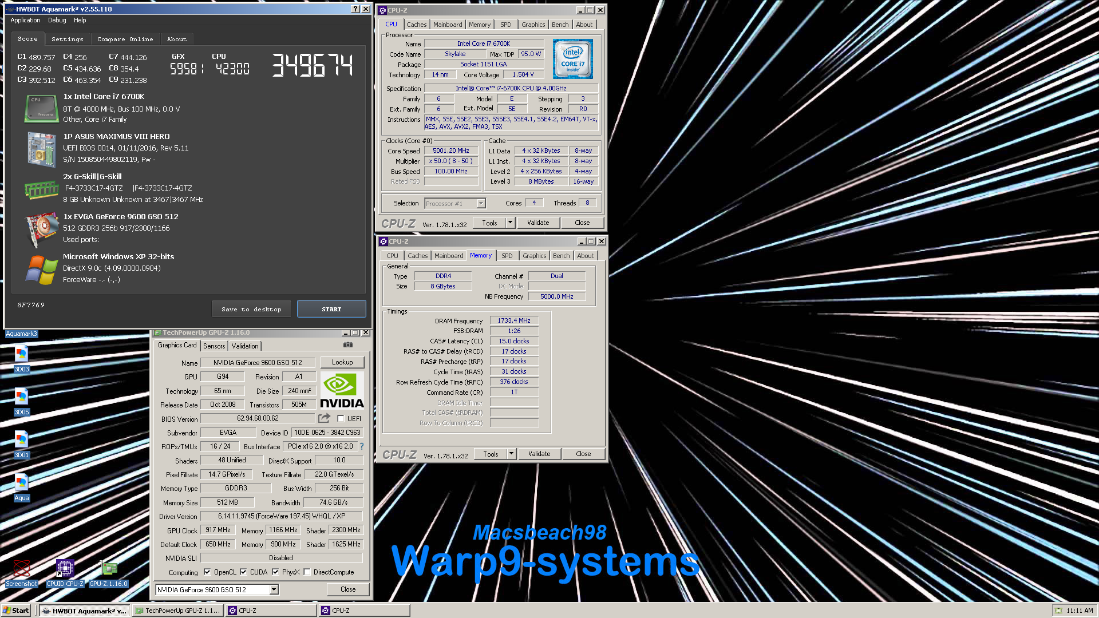Expand Tools dropdown arrow in upper CPU-Z

click(x=511, y=223)
